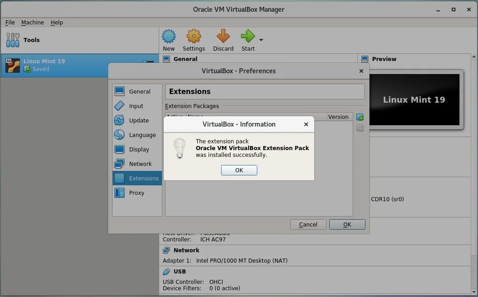The image size is (478, 297).
Task: Select Language in Preferences sidebar
Action: click(137, 135)
